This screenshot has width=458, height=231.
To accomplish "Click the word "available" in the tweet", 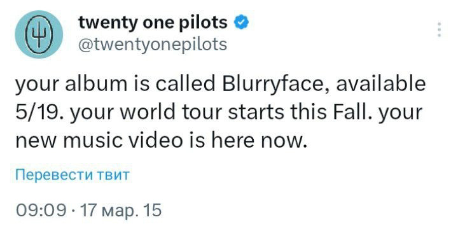I will pos(380,84).
